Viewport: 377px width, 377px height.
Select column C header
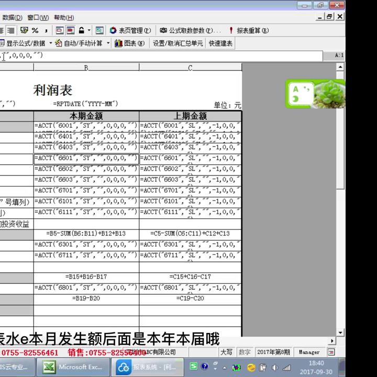[x=190, y=68]
